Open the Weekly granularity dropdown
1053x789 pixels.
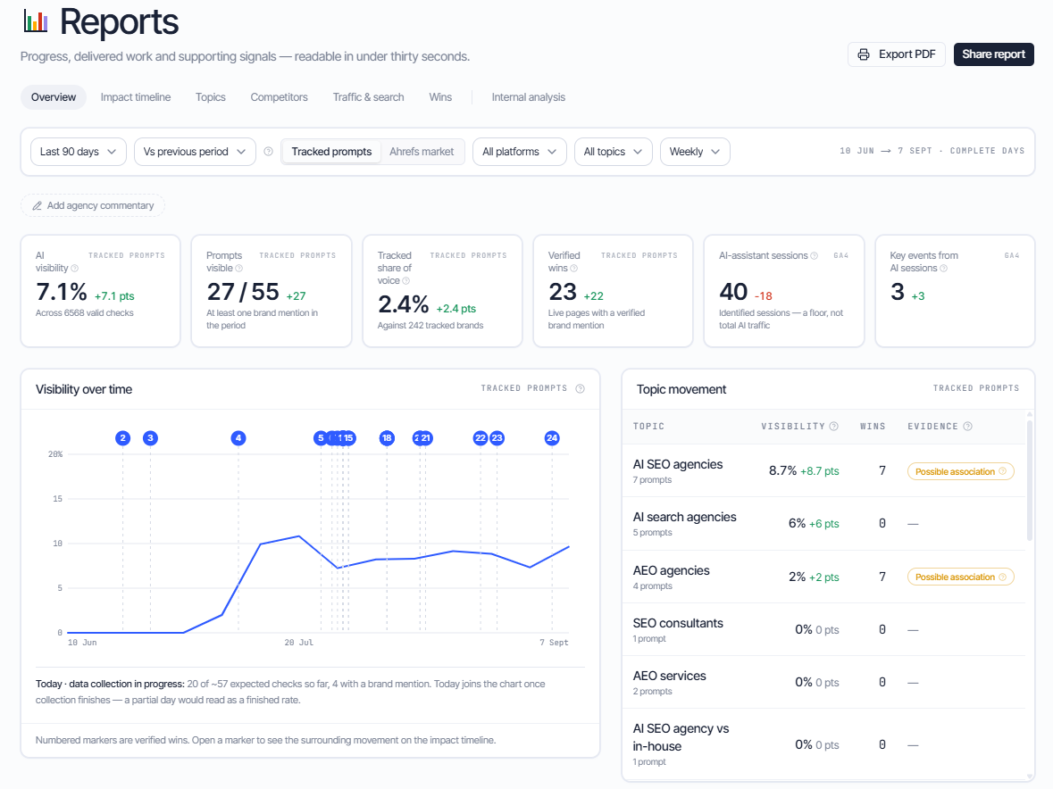694,152
